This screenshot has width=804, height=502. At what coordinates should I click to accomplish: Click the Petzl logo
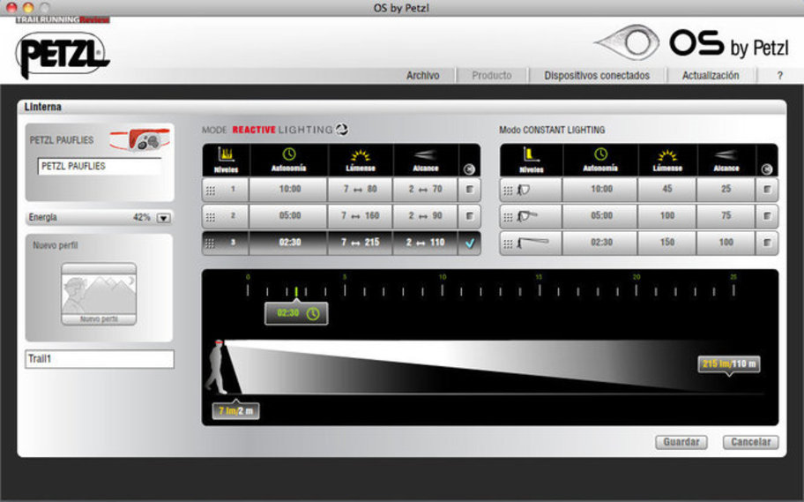coord(62,55)
